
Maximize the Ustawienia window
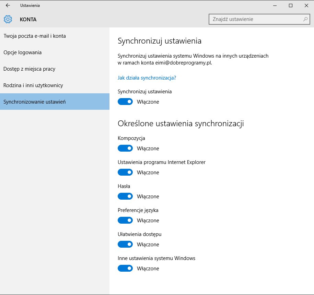coord(291,5)
